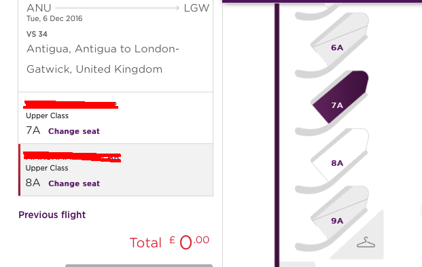422x267 pixels.
Task: Choose the white seat 8A
Action: coord(340,155)
